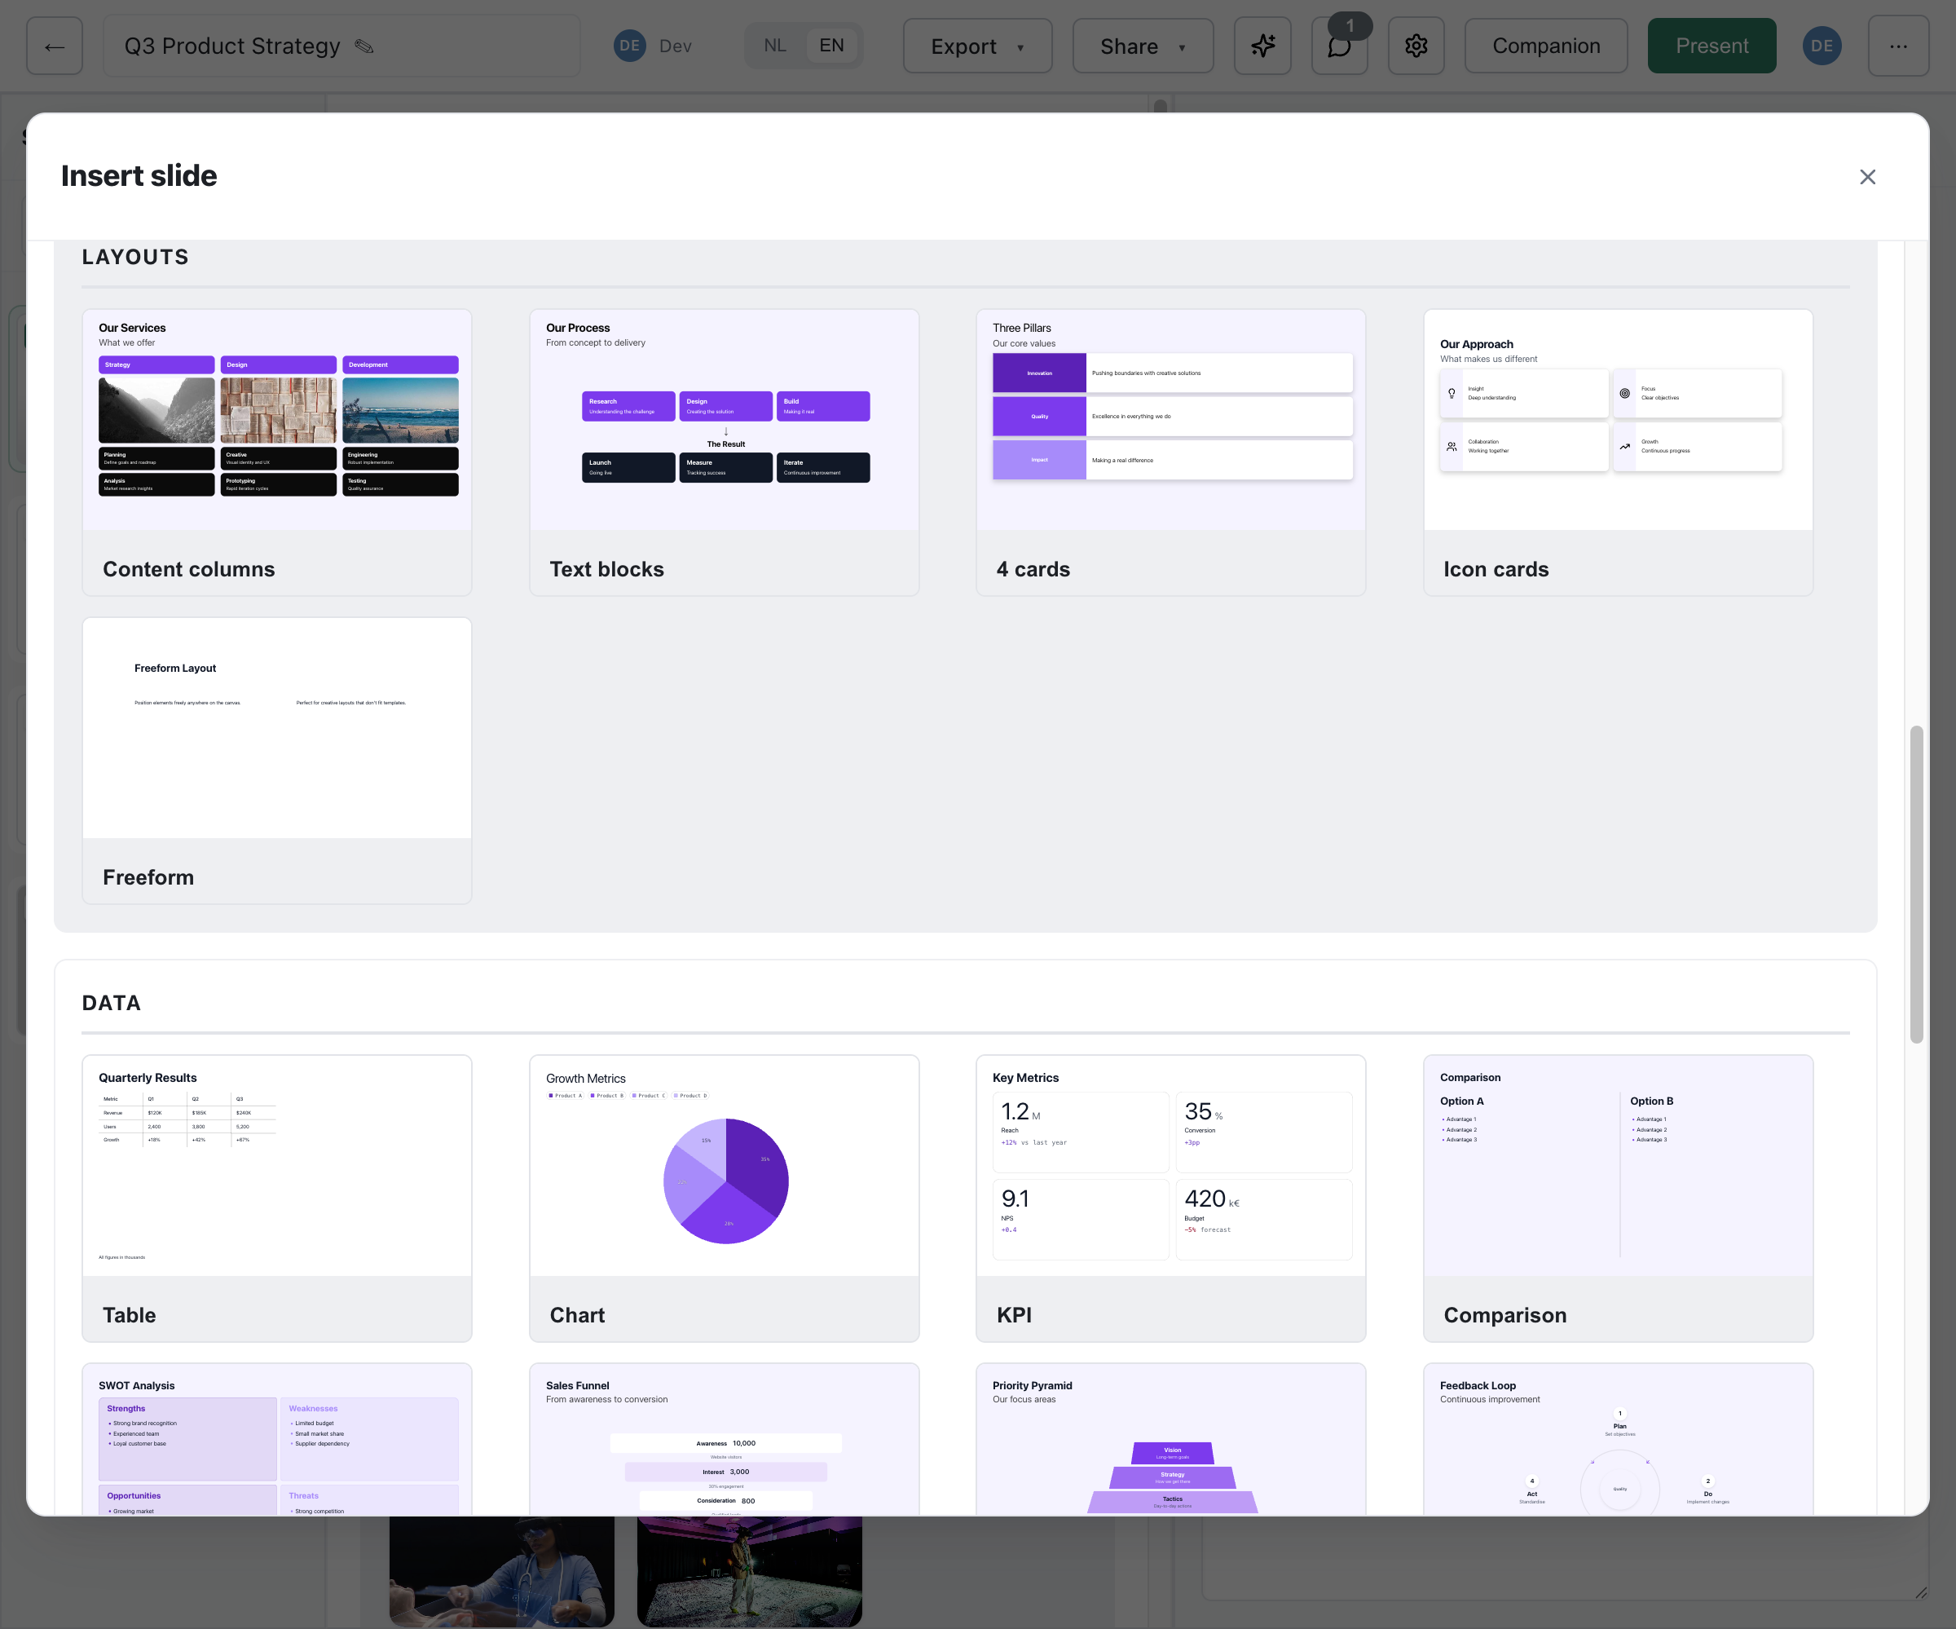
Task: Insert the Chart data slide
Action: point(724,1199)
